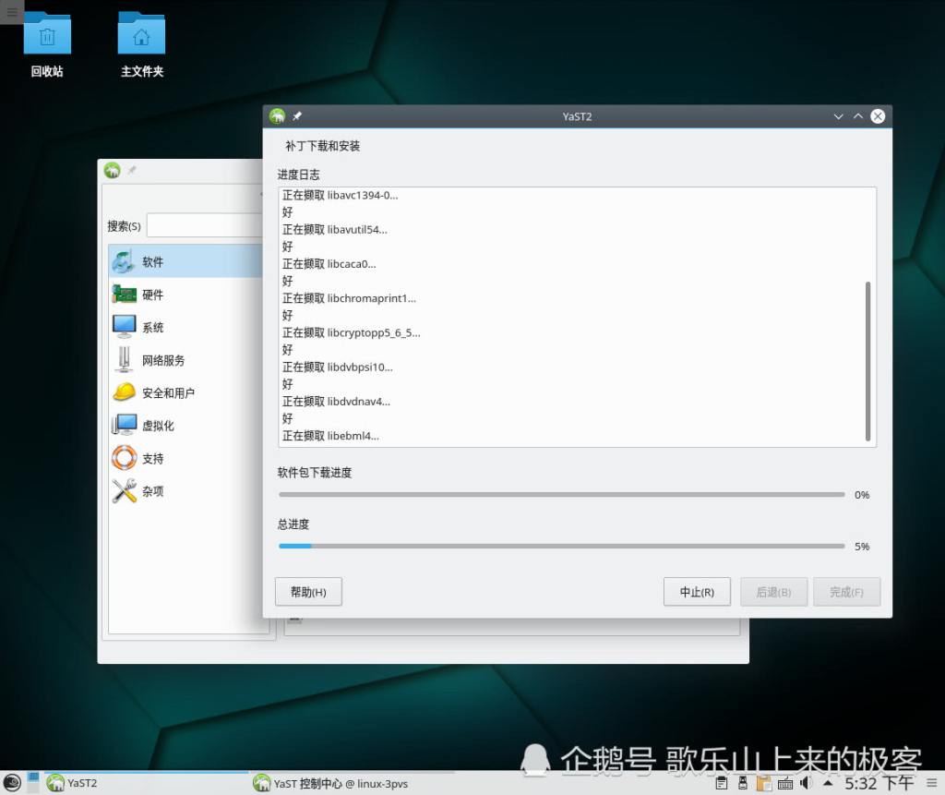
Task: Click the progress log vertical scrollbar
Action: [867, 361]
